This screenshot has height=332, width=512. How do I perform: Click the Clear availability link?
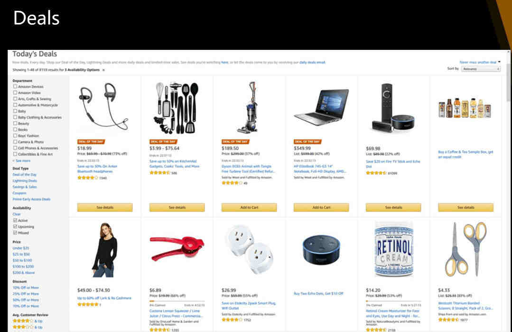pos(17,214)
